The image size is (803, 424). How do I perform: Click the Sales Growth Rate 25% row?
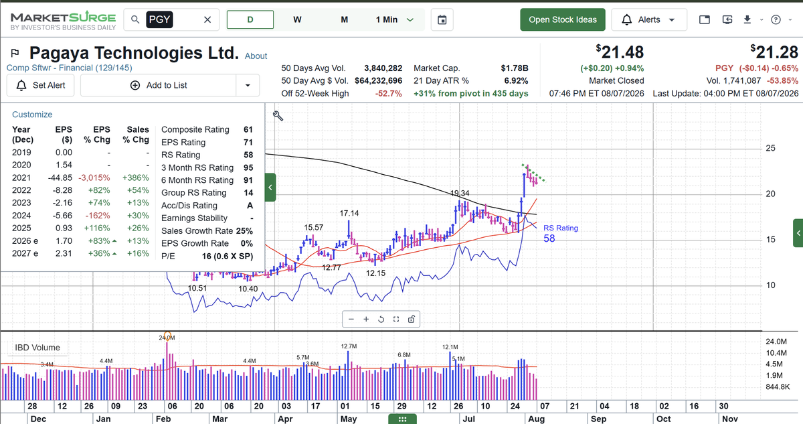tap(207, 230)
